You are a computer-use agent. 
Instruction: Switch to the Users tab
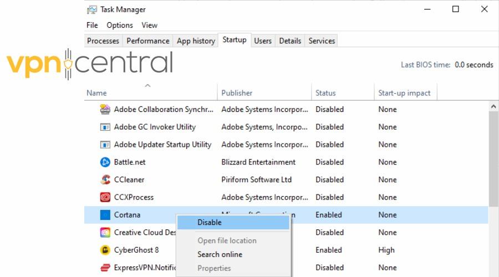[263, 40]
